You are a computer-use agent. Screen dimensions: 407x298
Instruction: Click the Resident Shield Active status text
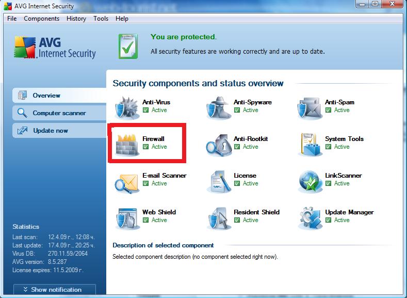point(251,220)
